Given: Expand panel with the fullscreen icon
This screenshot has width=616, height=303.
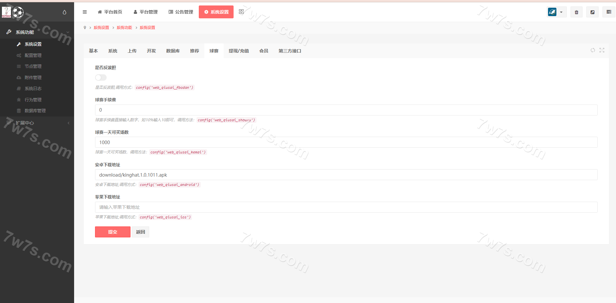Looking at the screenshot, I should point(602,50).
